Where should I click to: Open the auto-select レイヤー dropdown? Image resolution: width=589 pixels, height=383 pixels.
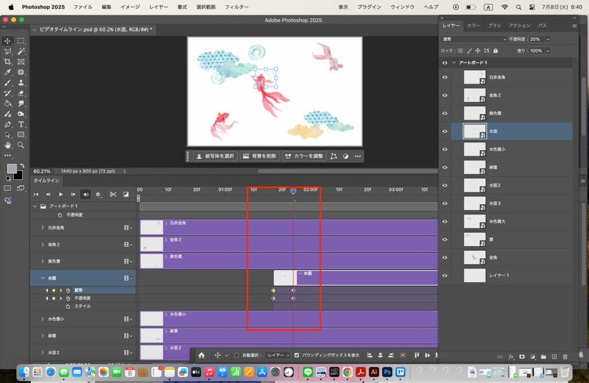278,355
